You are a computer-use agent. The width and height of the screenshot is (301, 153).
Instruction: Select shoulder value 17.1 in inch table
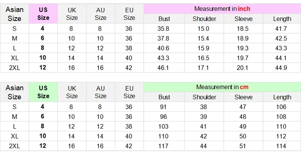tap(203, 68)
